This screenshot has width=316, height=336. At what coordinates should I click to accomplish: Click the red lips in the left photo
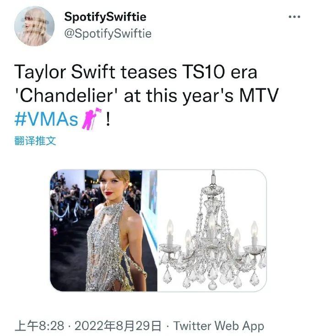click(x=109, y=193)
